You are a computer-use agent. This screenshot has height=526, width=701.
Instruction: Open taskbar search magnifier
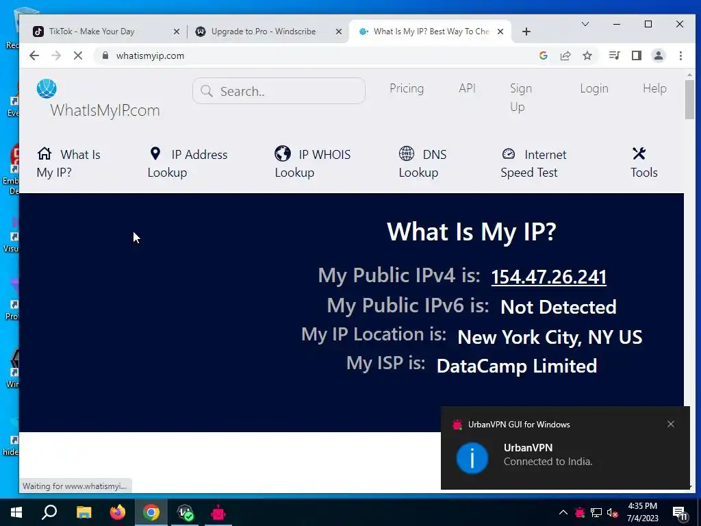point(49,512)
